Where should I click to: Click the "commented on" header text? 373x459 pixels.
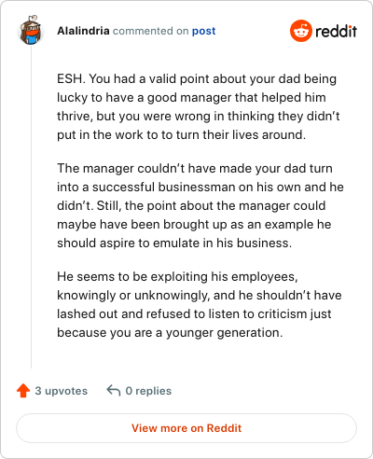click(x=150, y=31)
